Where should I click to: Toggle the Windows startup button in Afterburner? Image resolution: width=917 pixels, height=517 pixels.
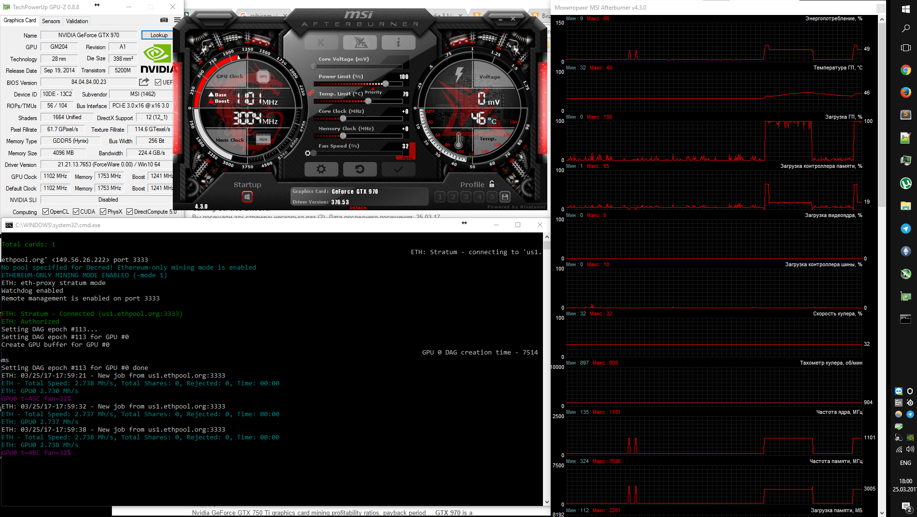point(247,197)
